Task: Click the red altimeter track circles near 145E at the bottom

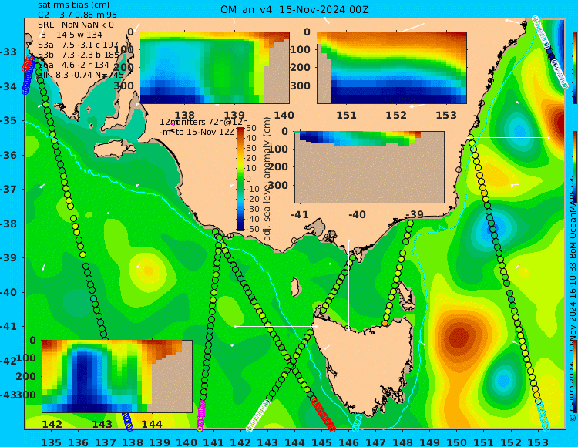Action: (324, 415)
